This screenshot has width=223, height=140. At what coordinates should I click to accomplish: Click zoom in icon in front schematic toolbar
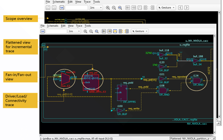[85, 31]
